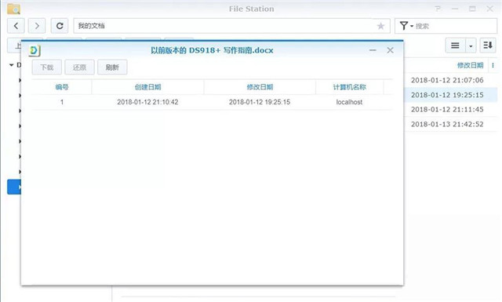Select the file row dated 2018-01-13 21:42:52
The image size is (502, 302).
coord(451,124)
